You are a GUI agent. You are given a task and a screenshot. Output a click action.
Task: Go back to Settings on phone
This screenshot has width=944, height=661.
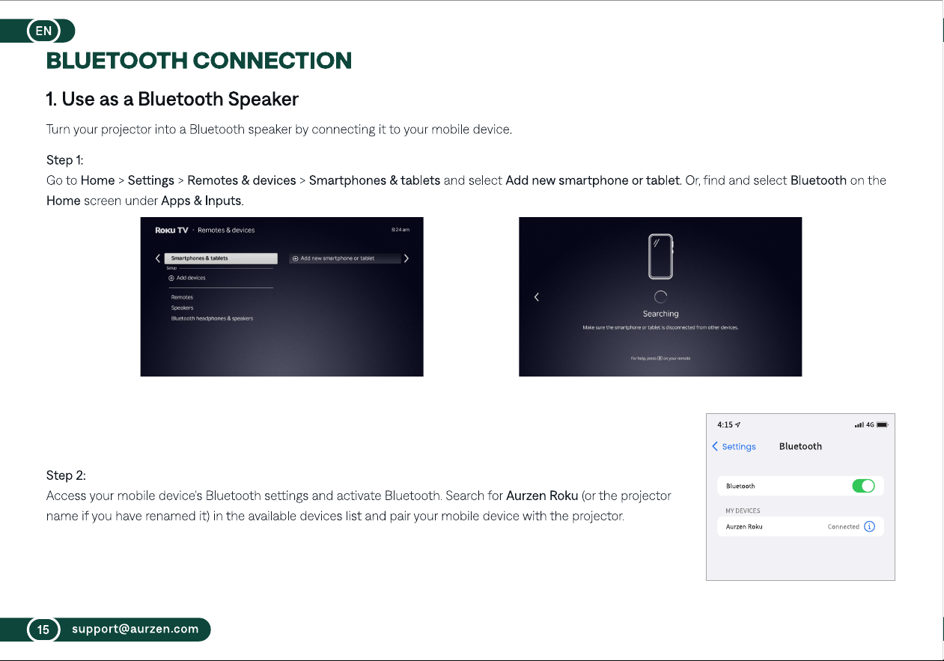tap(734, 446)
